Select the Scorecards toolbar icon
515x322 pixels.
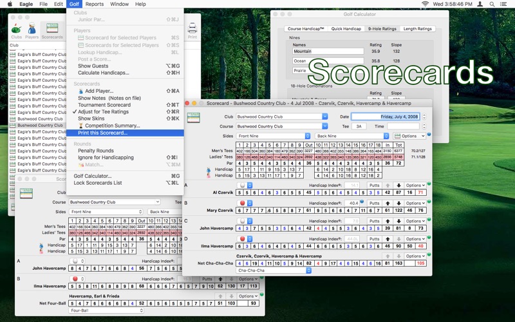pos(52,31)
